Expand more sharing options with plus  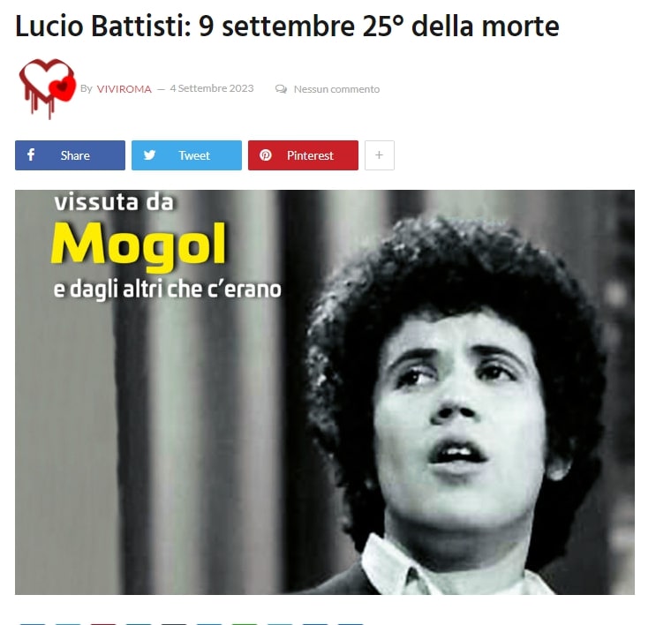pyautogui.click(x=379, y=155)
